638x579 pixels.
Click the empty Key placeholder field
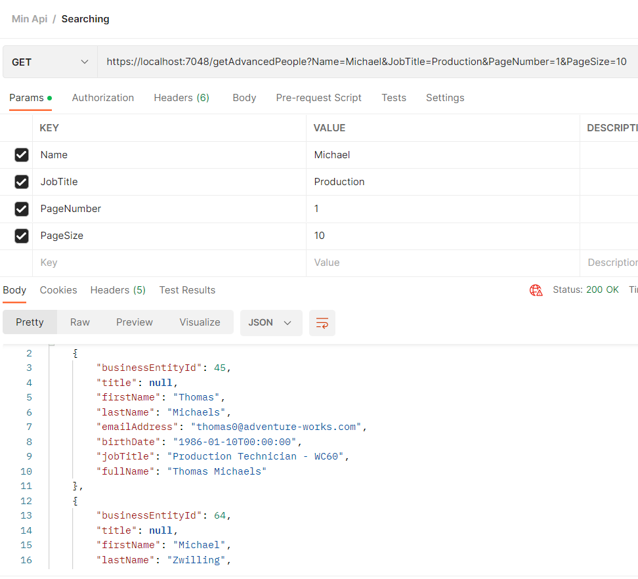[x=169, y=263]
